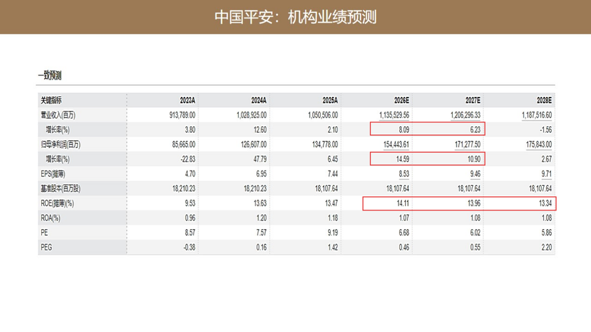The height and width of the screenshot is (332, 591).
Task: Select the 一致预测 section heading
Action: [50, 75]
